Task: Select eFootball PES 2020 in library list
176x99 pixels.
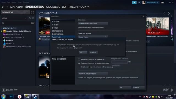Action: (14, 34)
